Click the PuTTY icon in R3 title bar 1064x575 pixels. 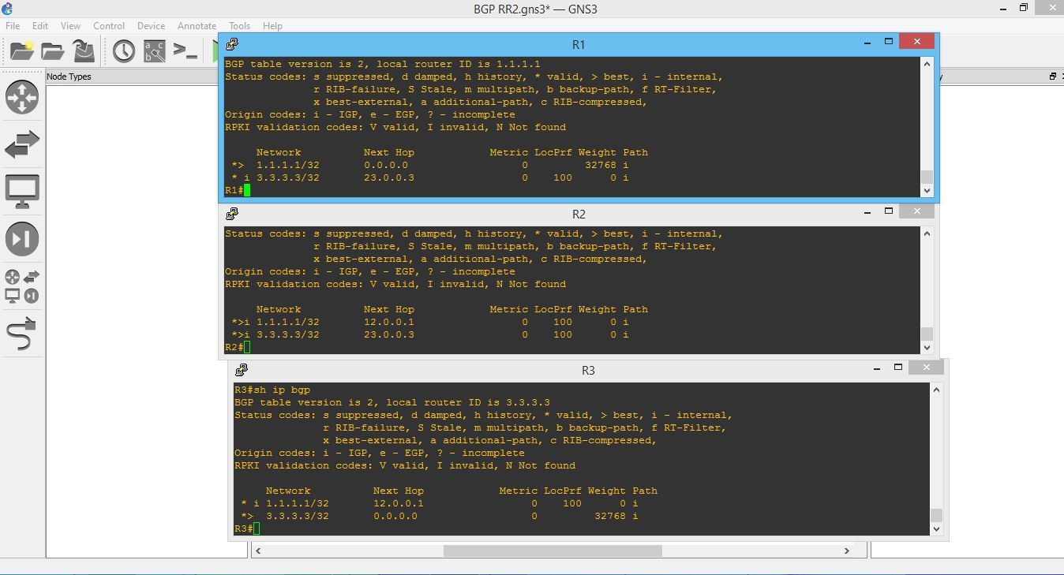pos(242,370)
